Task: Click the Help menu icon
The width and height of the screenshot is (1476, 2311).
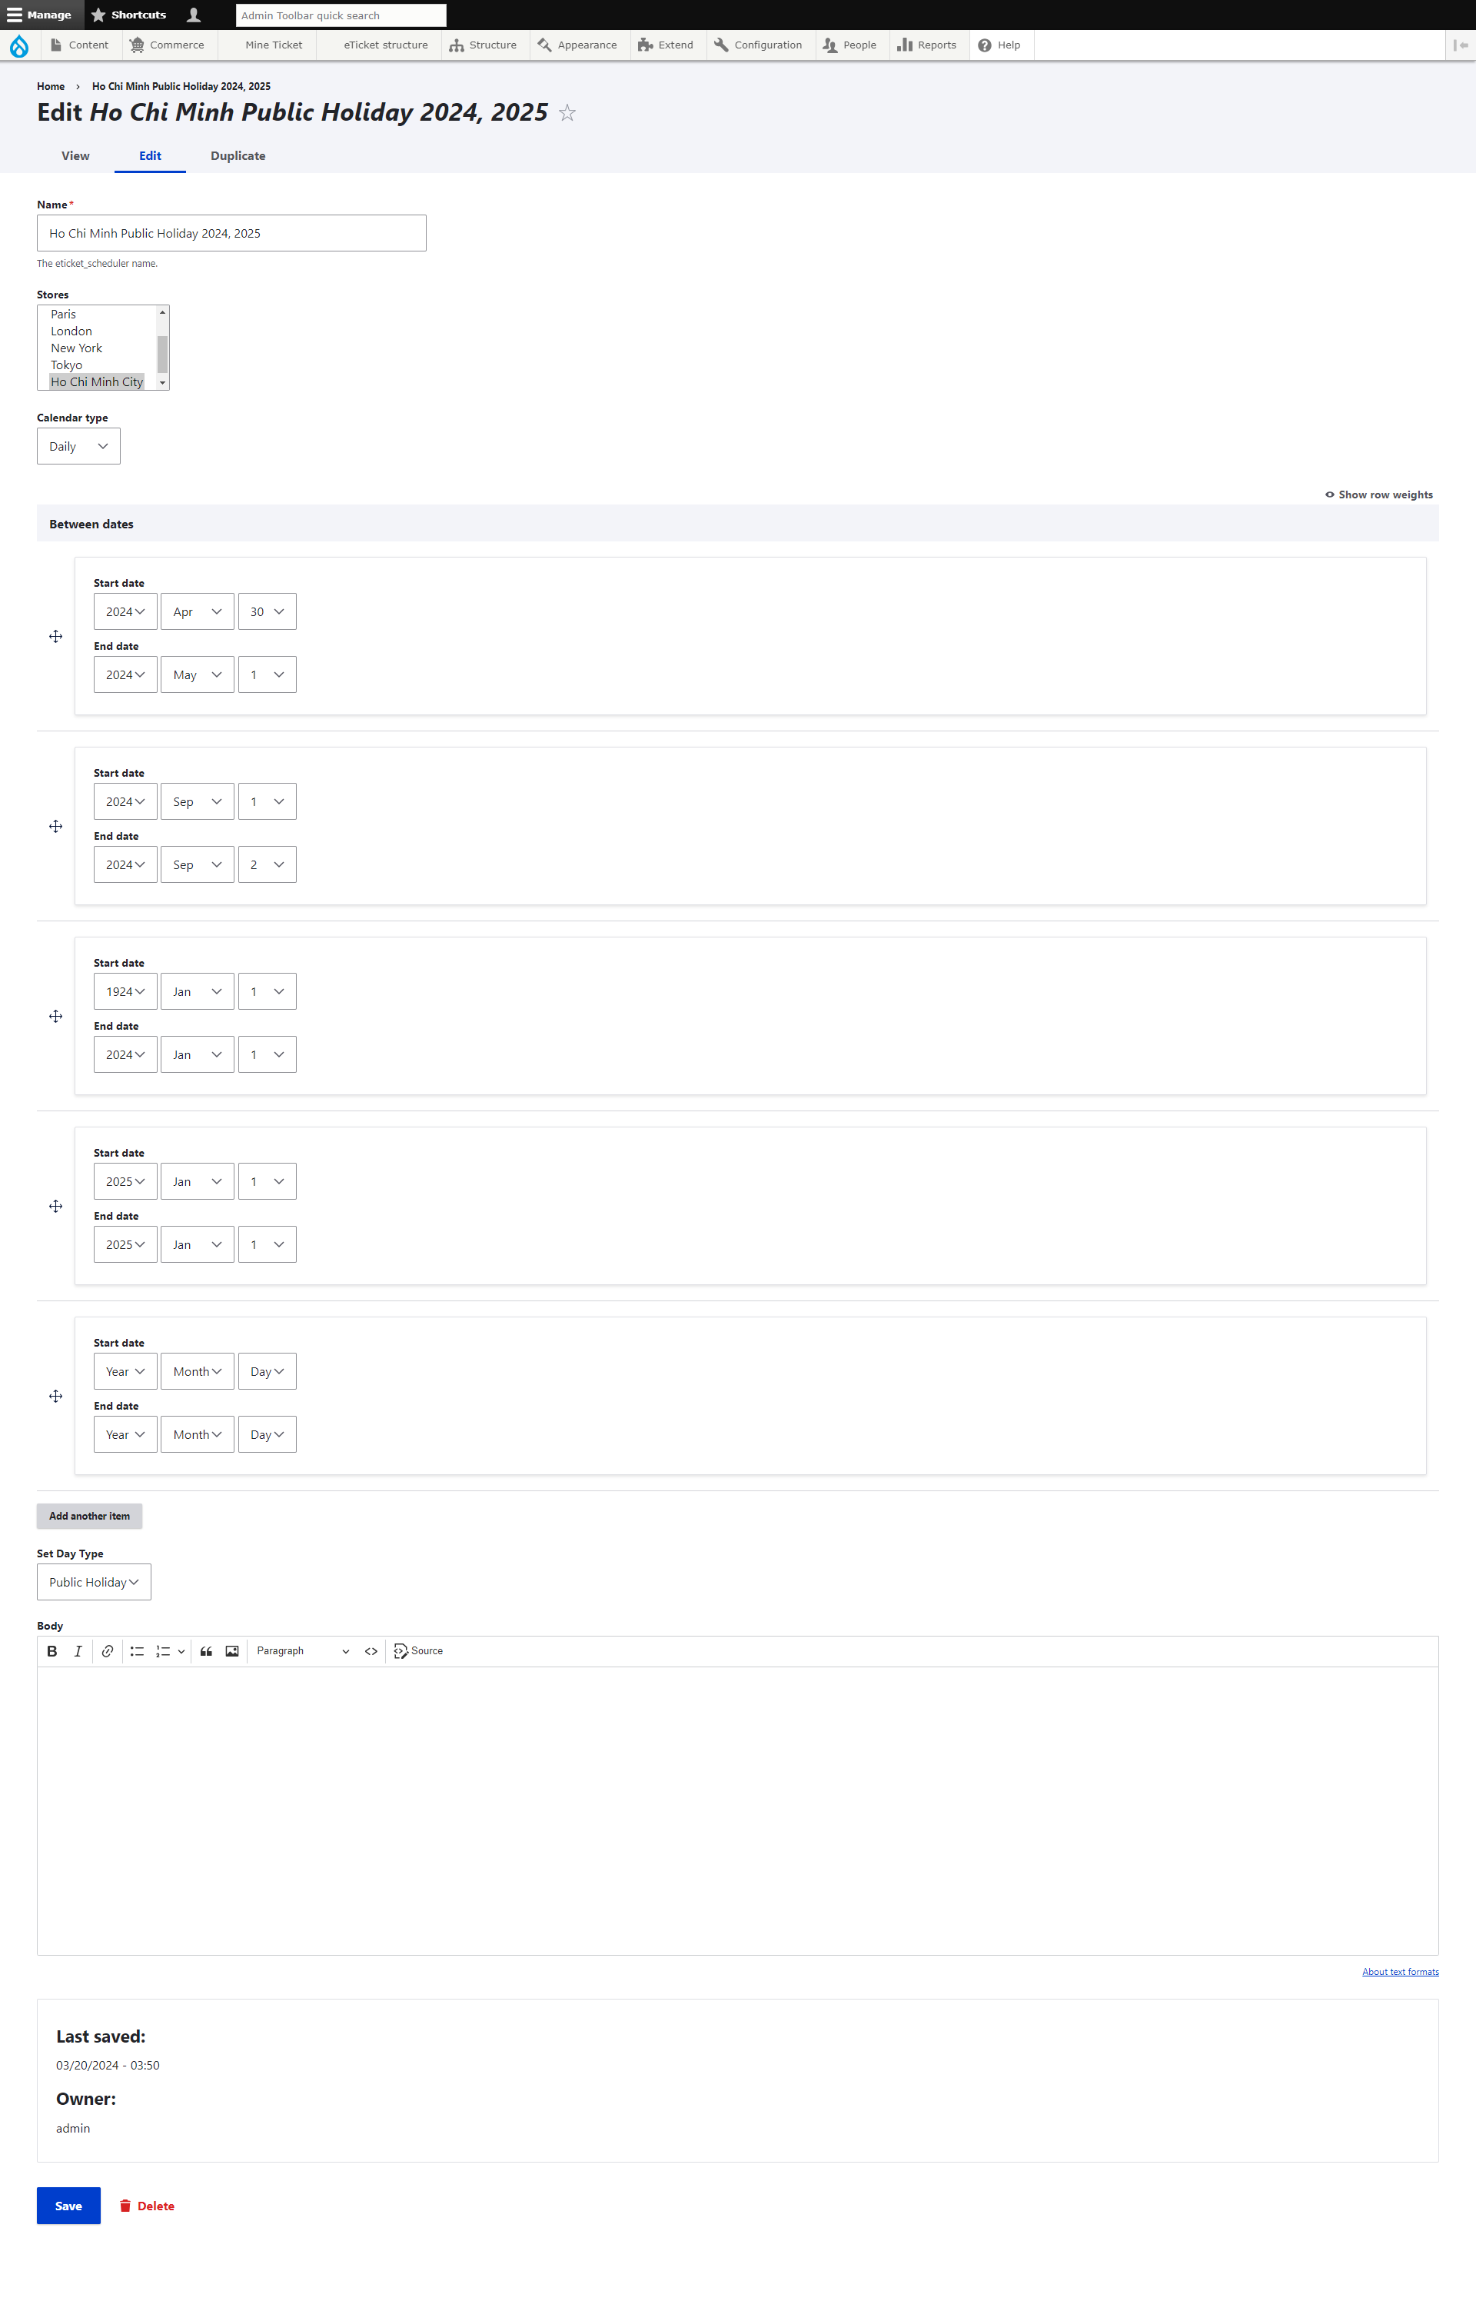Action: 985,45
